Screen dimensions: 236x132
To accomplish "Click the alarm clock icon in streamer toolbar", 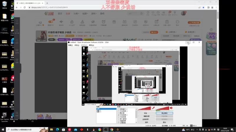I will (x=104, y=22).
